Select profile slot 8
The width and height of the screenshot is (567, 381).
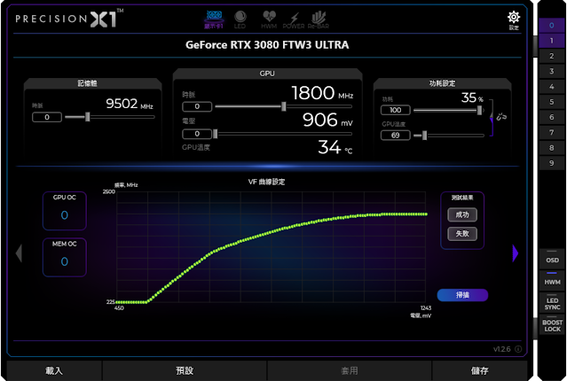[551, 148]
